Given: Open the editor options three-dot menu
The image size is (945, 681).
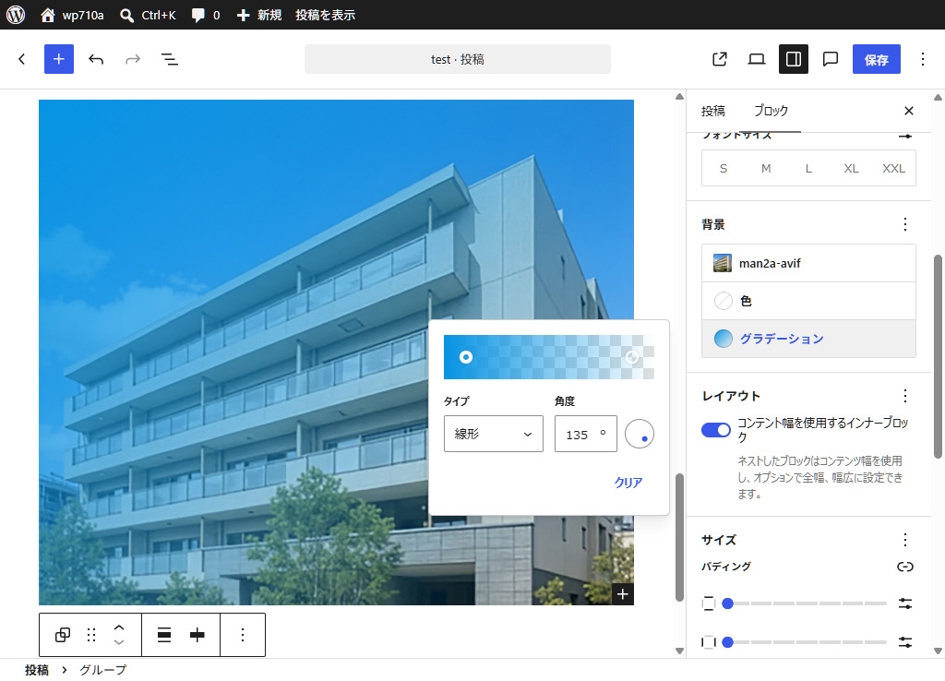Looking at the screenshot, I should 923,59.
